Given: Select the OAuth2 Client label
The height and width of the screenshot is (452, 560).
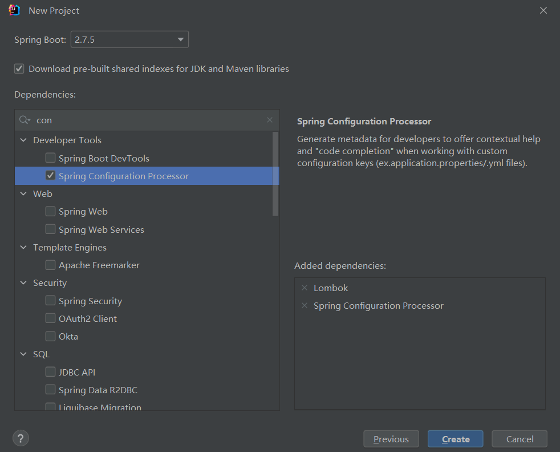Looking at the screenshot, I should click(x=88, y=318).
